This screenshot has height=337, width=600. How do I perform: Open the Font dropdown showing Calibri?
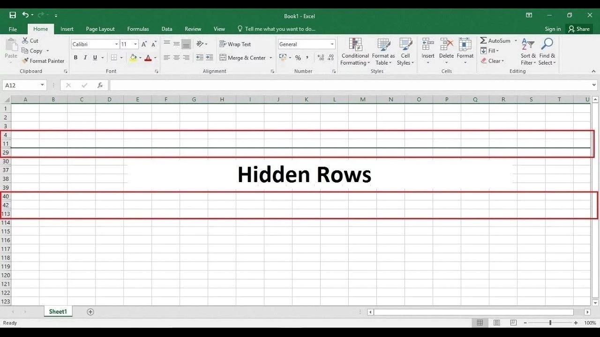pyautogui.click(x=94, y=44)
